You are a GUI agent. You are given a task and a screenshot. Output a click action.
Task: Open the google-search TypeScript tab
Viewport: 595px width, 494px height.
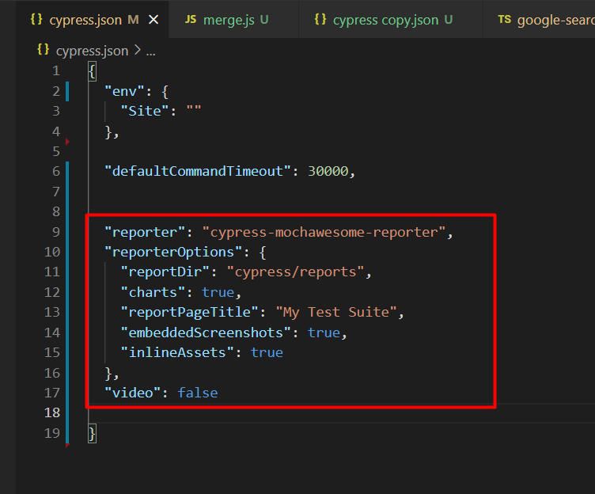pos(540,19)
